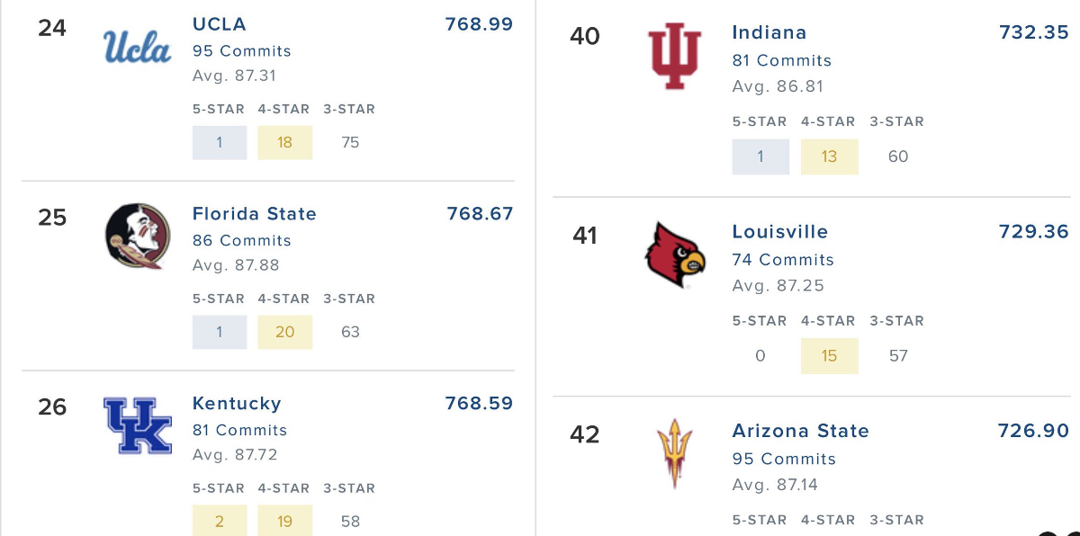Select Florida State's 4-star count of 20

[285, 332]
